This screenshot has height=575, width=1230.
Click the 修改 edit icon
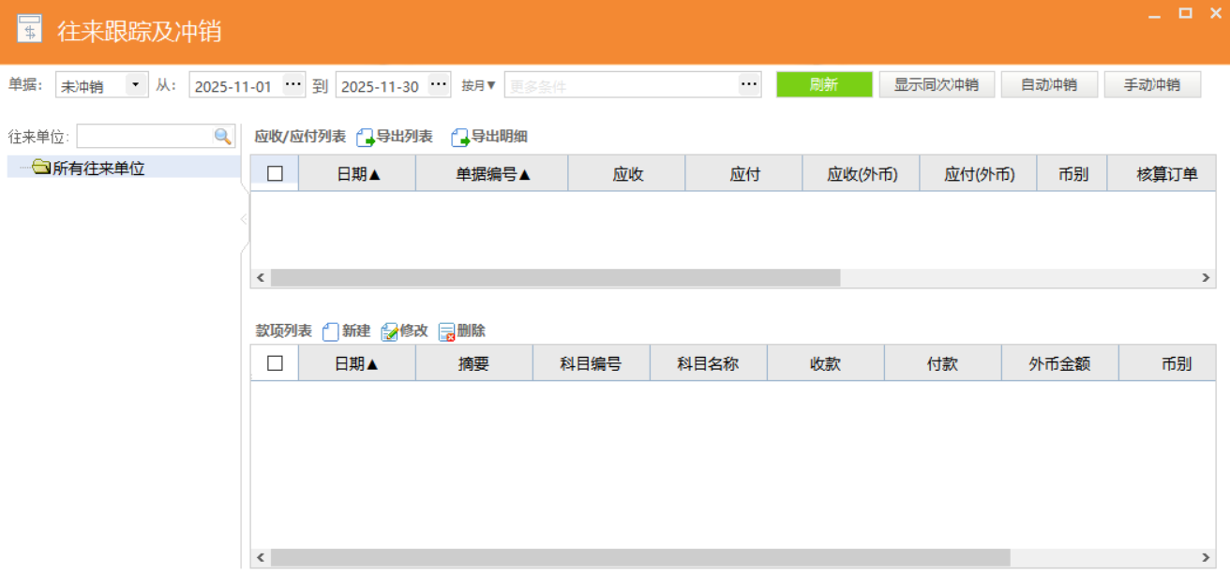click(x=391, y=331)
